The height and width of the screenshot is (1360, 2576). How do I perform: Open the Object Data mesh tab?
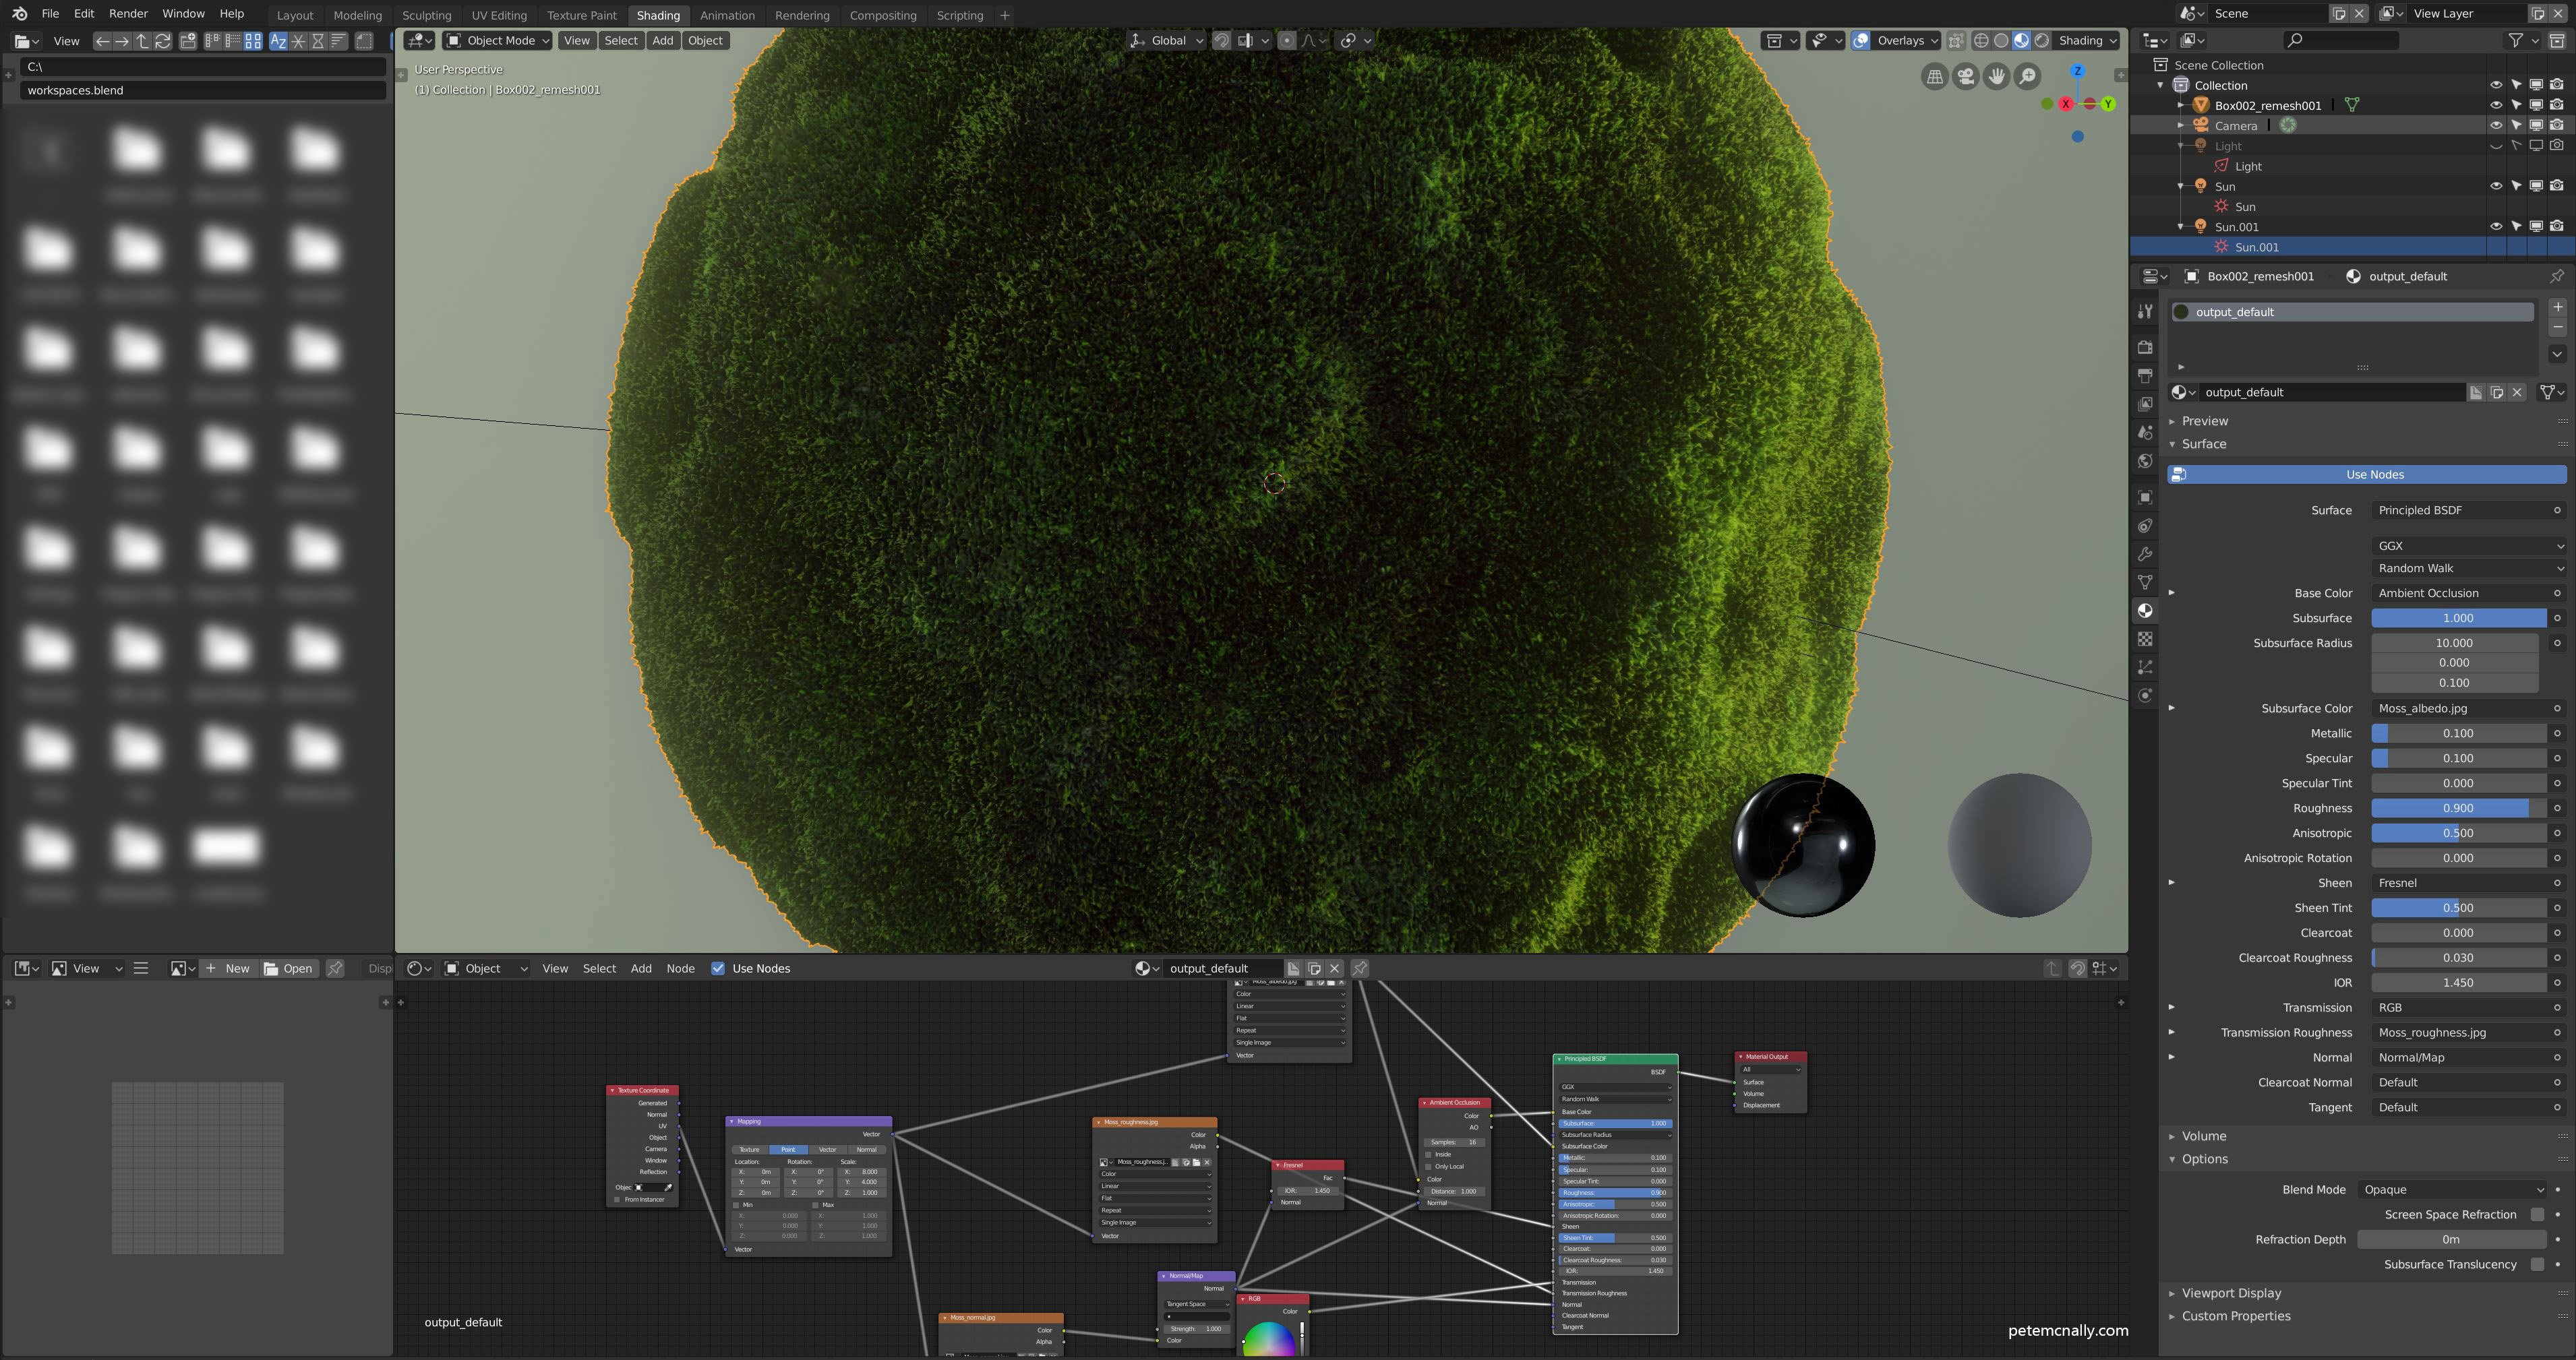(2145, 582)
